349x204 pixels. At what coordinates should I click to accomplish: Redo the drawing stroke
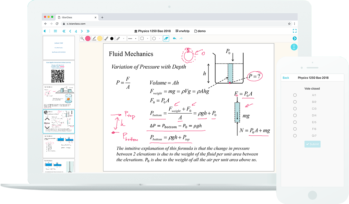coord(181,39)
